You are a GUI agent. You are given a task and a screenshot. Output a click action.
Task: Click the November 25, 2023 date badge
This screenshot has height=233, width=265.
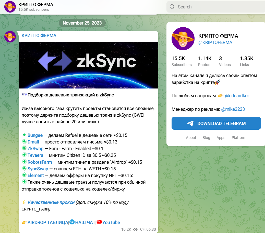click(x=82, y=23)
